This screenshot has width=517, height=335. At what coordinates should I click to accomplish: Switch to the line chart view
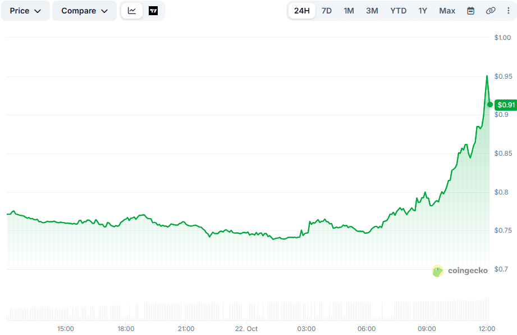pyautogui.click(x=132, y=11)
